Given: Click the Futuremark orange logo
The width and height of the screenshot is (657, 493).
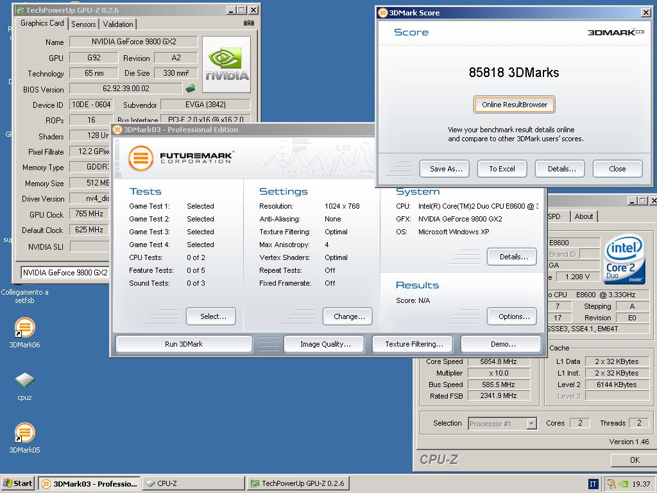Looking at the screenshot, I should pos(141,158).
